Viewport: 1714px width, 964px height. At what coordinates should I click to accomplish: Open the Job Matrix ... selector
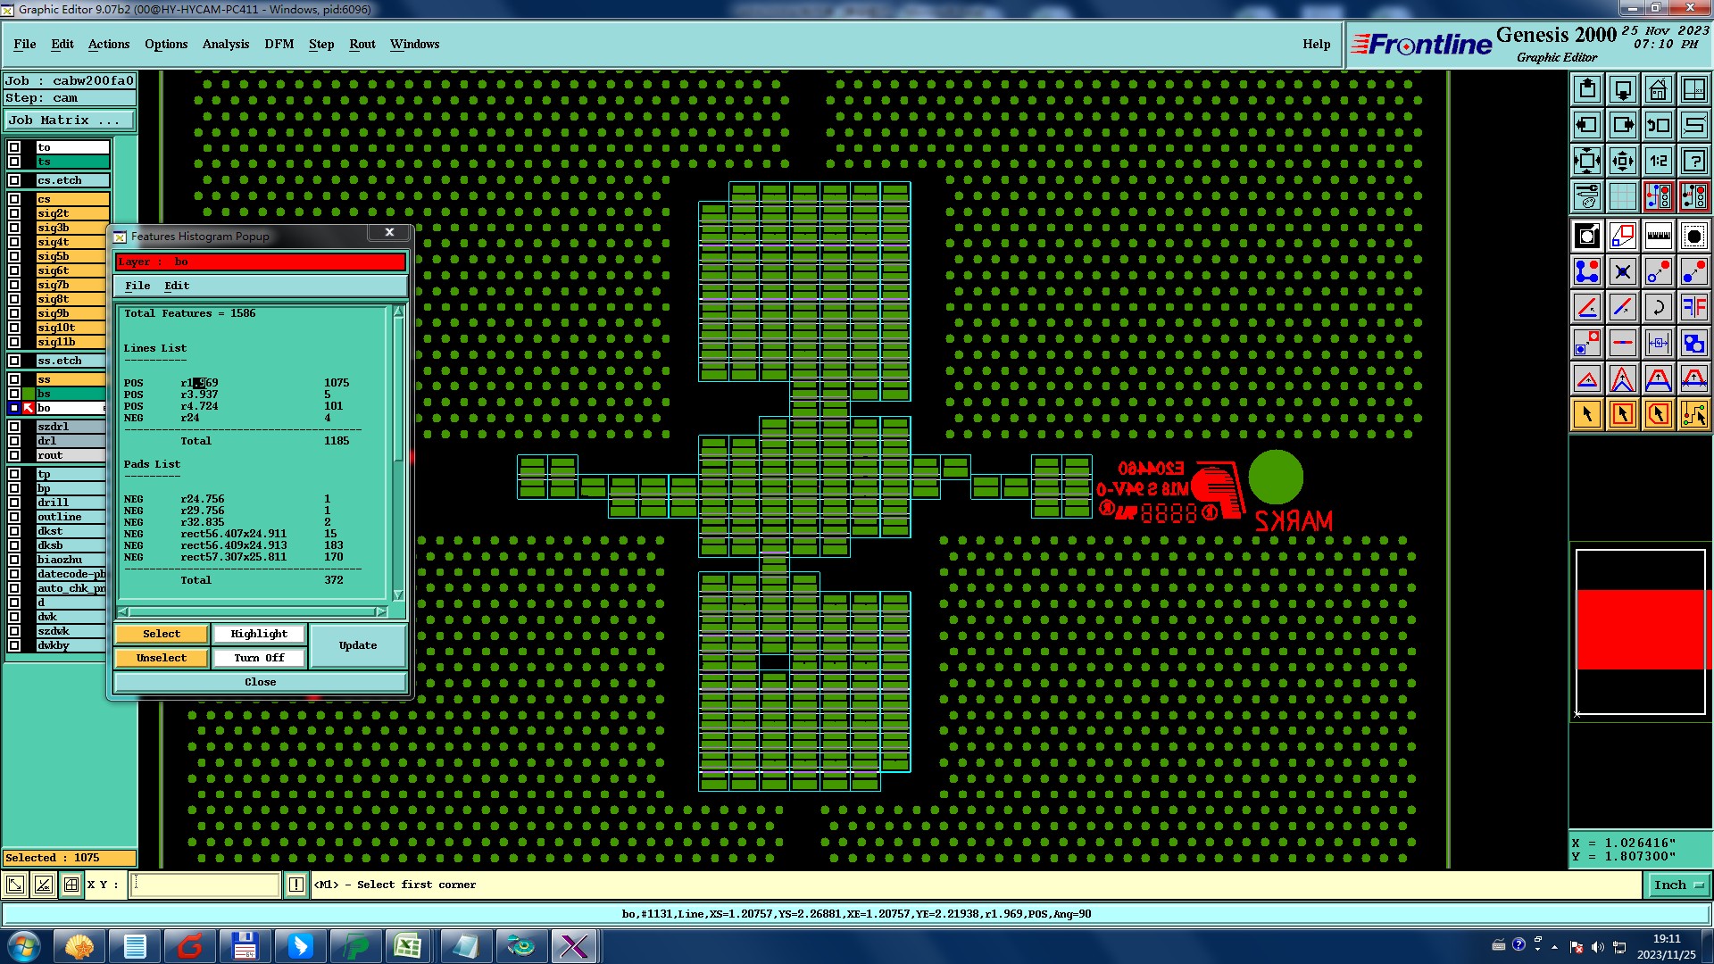click(70, 120)
